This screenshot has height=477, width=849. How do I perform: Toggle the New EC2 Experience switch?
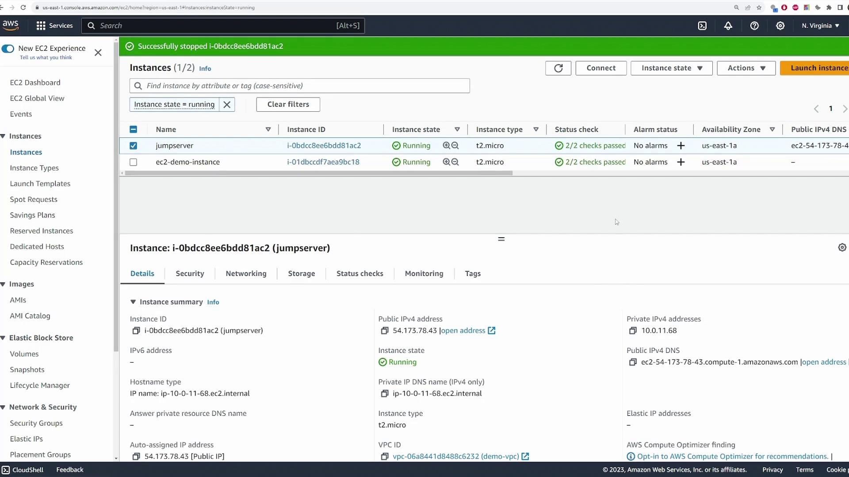[x=8, y=49]
